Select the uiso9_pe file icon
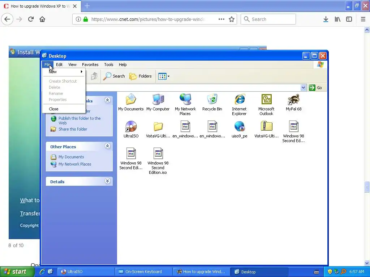The image size is (370, 277). click(x=239, y=129)
